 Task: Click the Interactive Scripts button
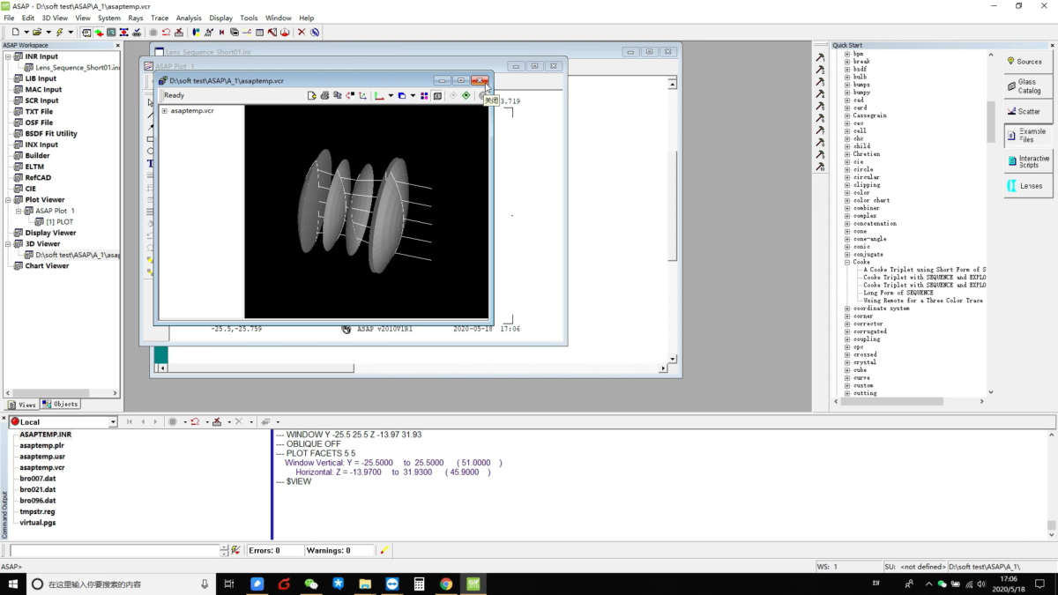[1027, 161]
